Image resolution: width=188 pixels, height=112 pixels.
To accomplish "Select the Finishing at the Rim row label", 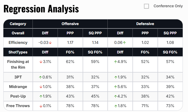I will pyautogui.click(x=18, y=65).
